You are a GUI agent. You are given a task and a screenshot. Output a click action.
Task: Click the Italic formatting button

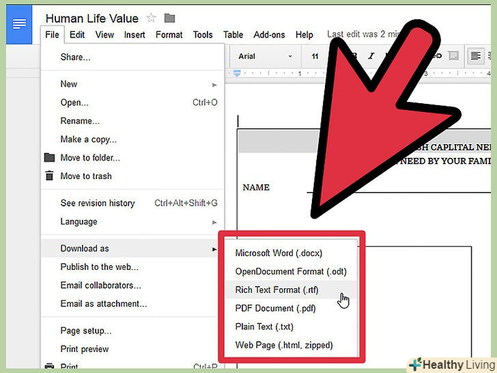pos(371,56)
